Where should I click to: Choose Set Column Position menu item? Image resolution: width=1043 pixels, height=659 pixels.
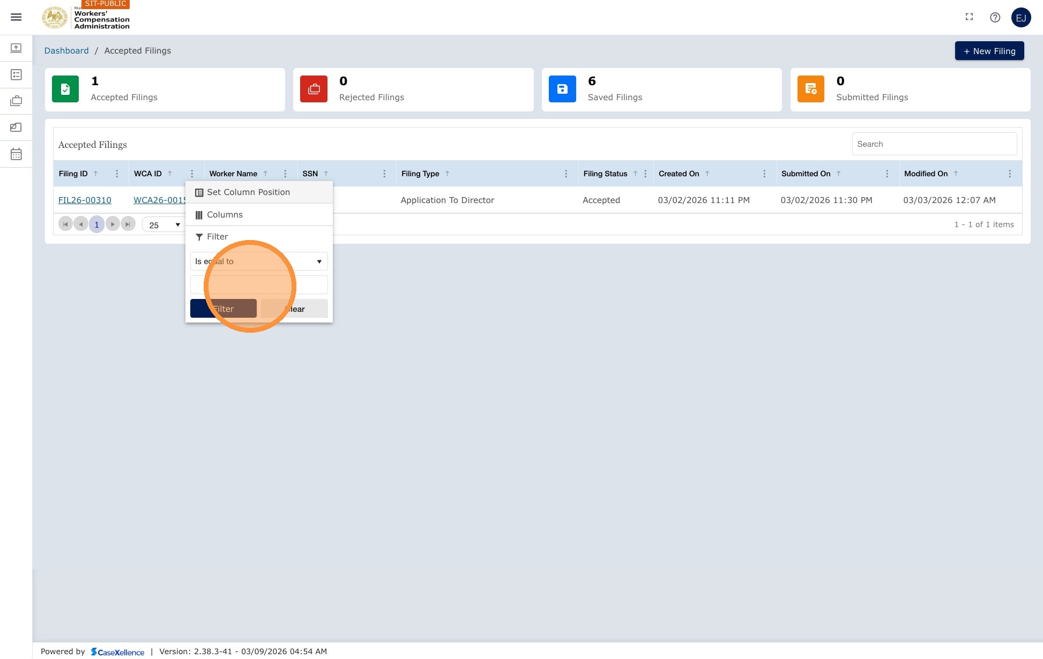pos(259,192)
